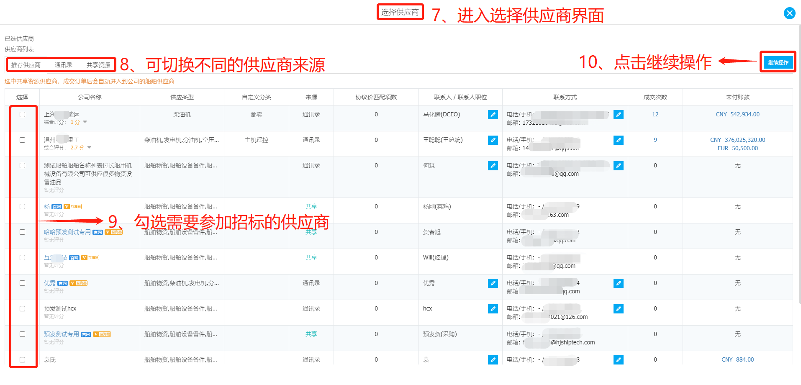Edit contact info in 袁氏 row
Screen dimensions: 801x385
(618, 360)
